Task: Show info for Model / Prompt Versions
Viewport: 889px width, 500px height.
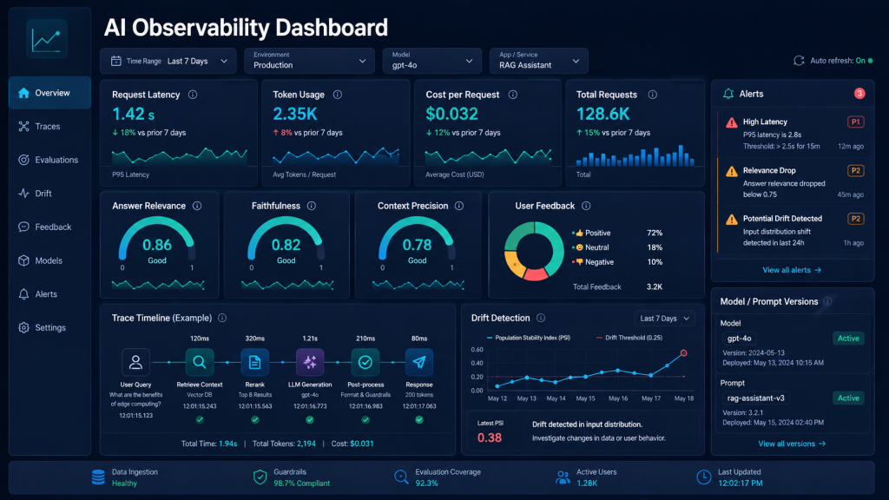Action: coord(827,301)
